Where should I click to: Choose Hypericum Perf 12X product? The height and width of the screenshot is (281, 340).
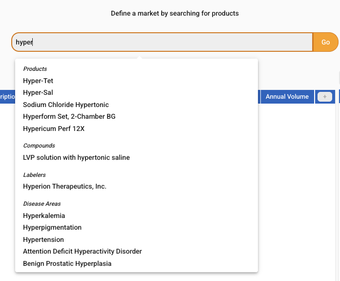tap(54, 129)
